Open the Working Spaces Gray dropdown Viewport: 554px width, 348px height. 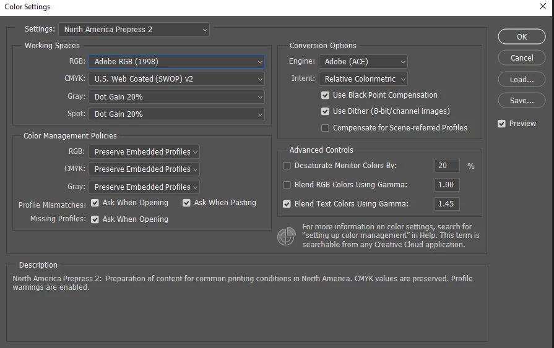(176, 96)
